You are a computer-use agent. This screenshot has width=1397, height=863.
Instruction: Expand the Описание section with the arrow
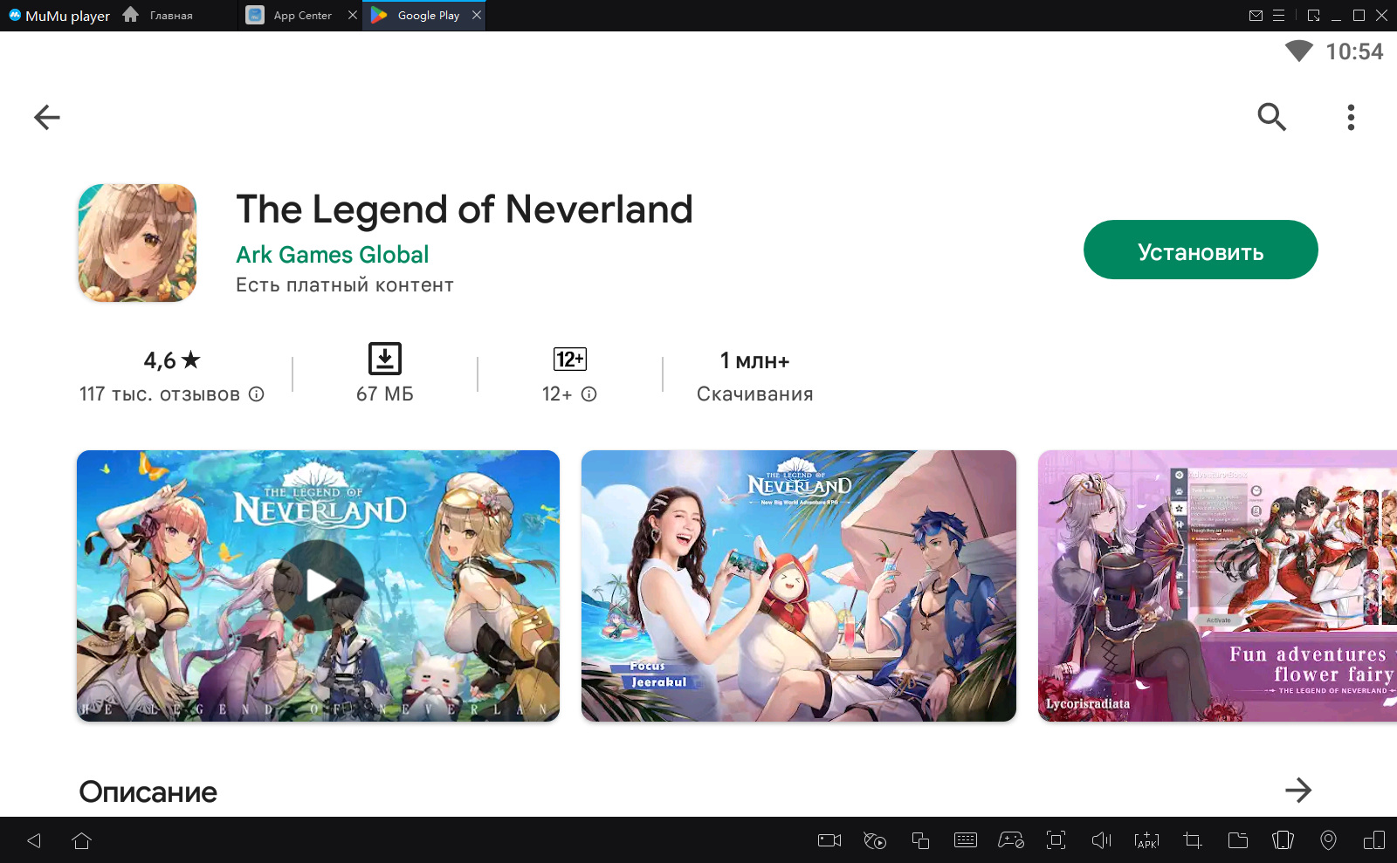coord(1298,791)
